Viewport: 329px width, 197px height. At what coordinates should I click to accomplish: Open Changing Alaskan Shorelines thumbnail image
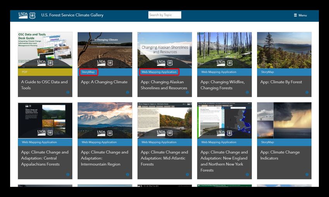pyautogui.click(x=165, y=50)
